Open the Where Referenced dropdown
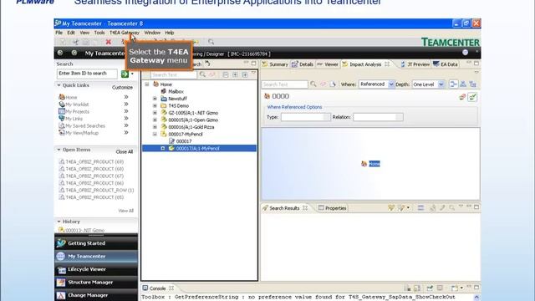Screen dimensions: 535x301 [391, 84]
